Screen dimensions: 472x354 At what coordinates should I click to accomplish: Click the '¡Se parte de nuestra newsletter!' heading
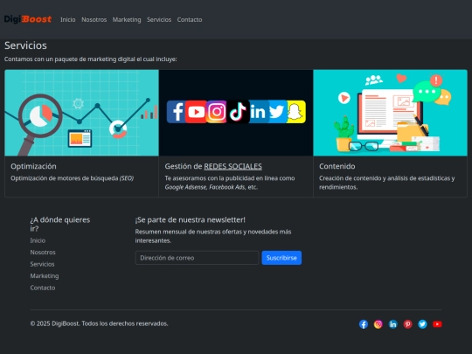[x=190, y=220]
